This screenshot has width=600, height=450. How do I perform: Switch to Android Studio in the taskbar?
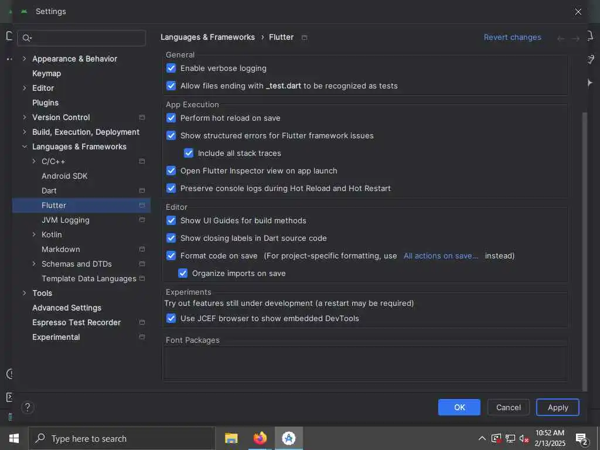[288, 438]
